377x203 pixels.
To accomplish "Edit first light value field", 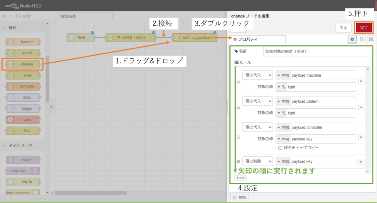I will coord(321,87).
